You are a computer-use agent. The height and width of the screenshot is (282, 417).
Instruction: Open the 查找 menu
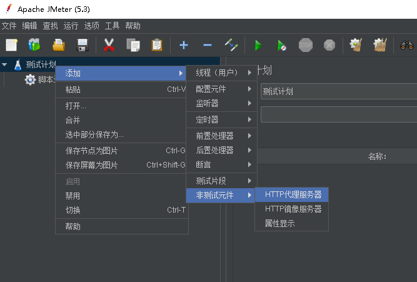point(50,26)
